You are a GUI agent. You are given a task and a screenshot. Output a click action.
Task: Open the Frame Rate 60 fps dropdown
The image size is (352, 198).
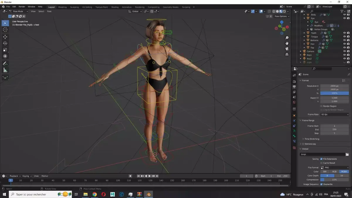pos(335,114)
